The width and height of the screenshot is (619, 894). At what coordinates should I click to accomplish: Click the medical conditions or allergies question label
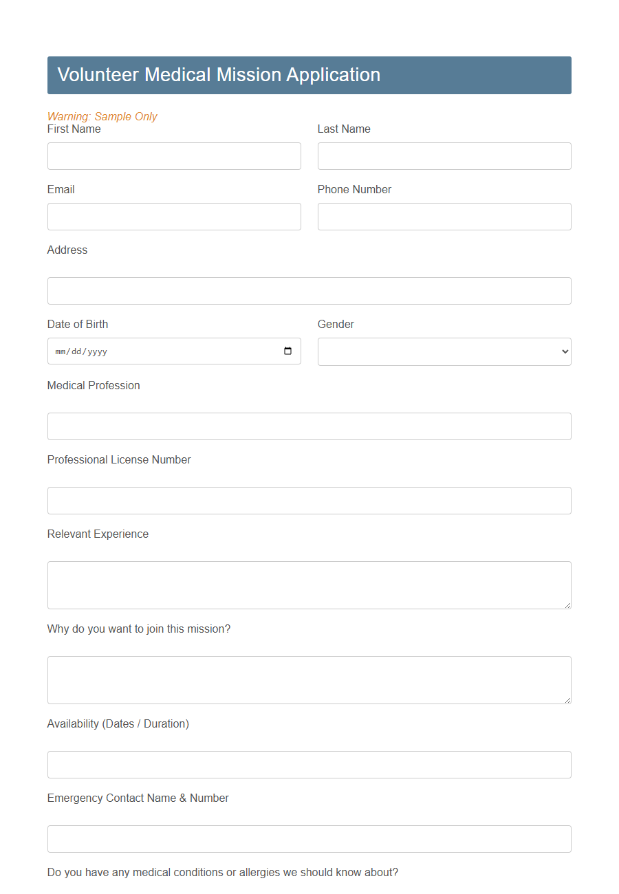pyautogui.click(x=222, y=871)
